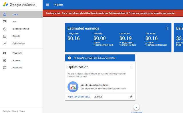Open the hamburger navigation menu
183x113 pixels.
coord(48,5)
